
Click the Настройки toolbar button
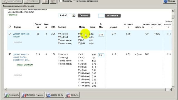(31, 1)
